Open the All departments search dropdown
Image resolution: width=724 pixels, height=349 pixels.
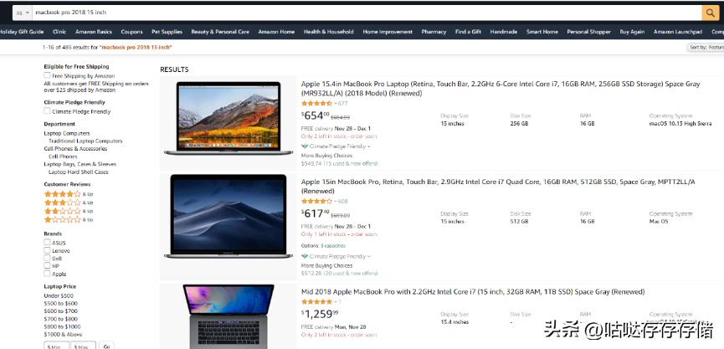tap(22, 13)
